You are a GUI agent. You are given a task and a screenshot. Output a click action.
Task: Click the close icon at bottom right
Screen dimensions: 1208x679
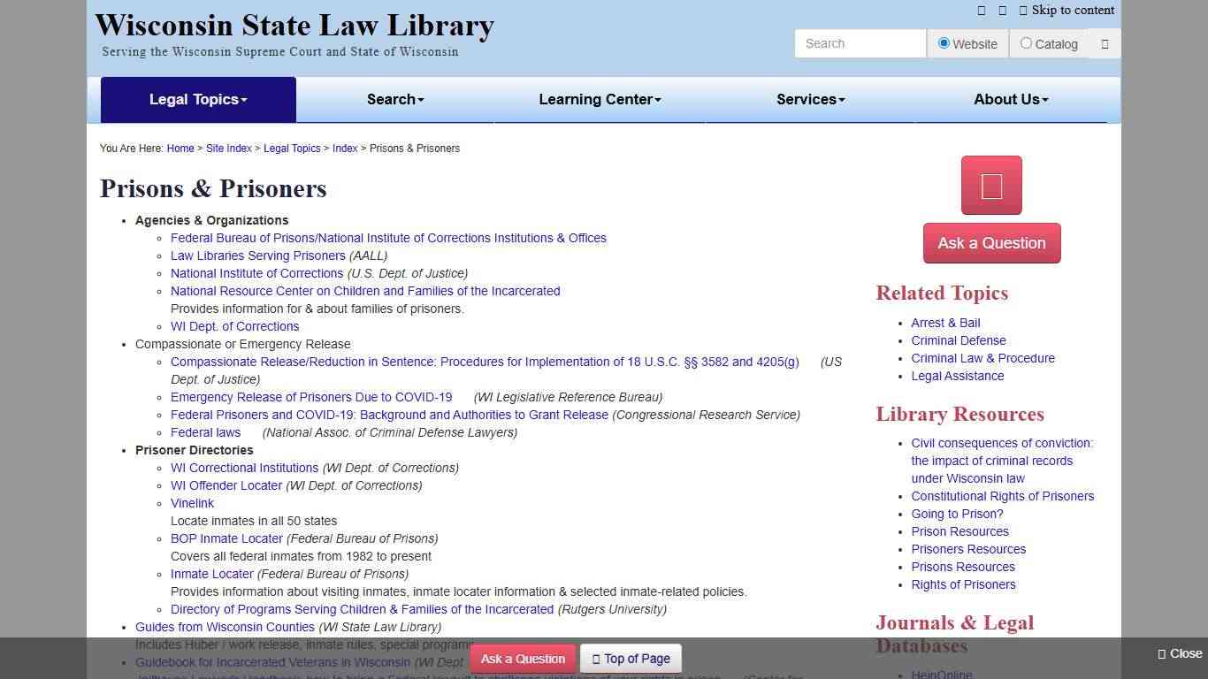pyautogui.click(x=1159, y=654)
